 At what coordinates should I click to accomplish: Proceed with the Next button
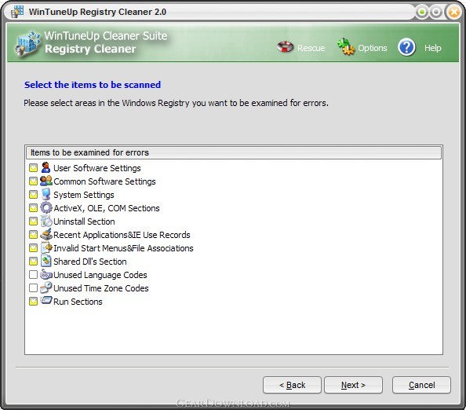pyautogui.click(x=353, y=385)
